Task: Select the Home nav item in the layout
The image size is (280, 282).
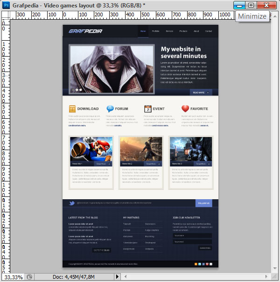Action: 143,31
